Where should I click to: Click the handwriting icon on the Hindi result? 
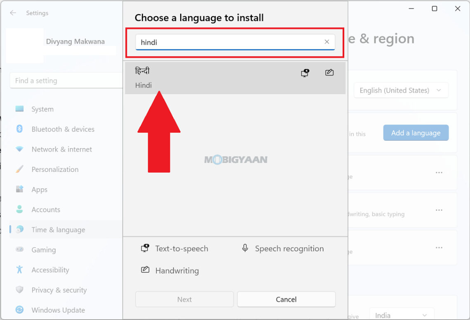pos(329,72)
